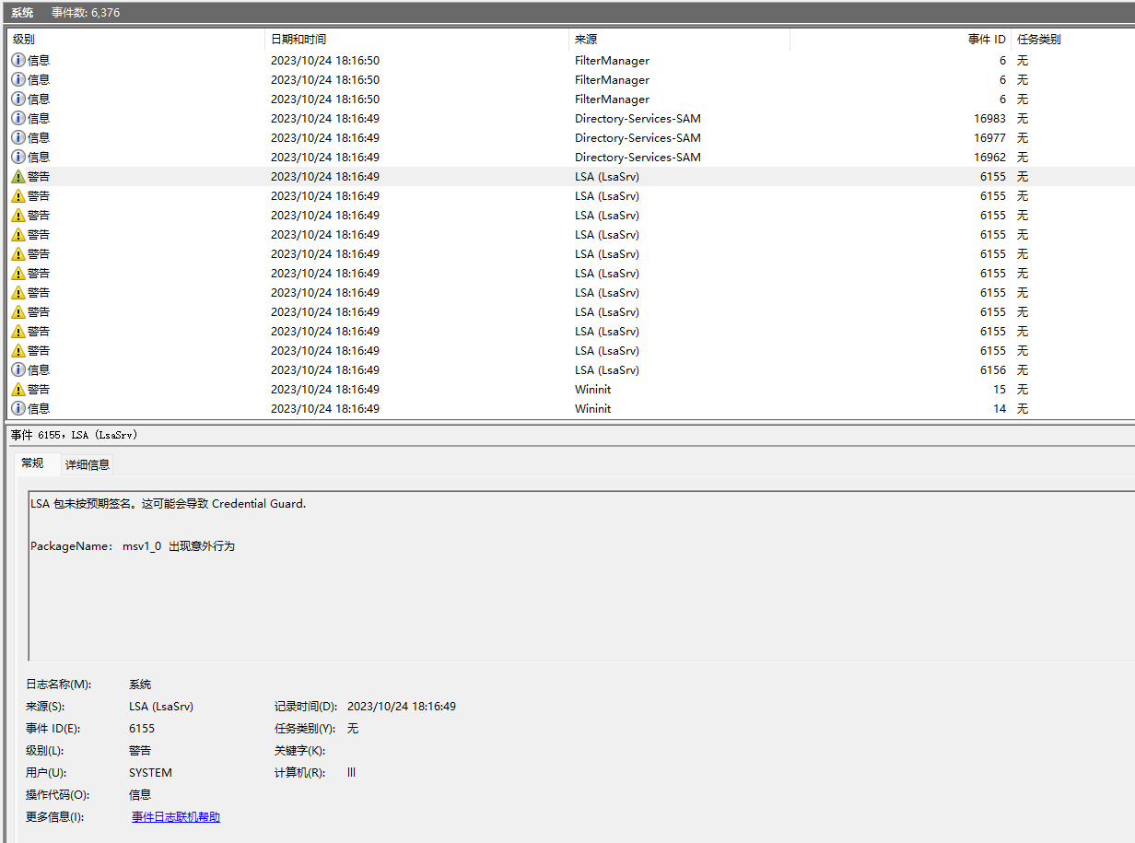The height and width of the screenshot is (843, 1135).
Task: Click the 系统 value beside 日志名称(M)
Action: [140, 685]
